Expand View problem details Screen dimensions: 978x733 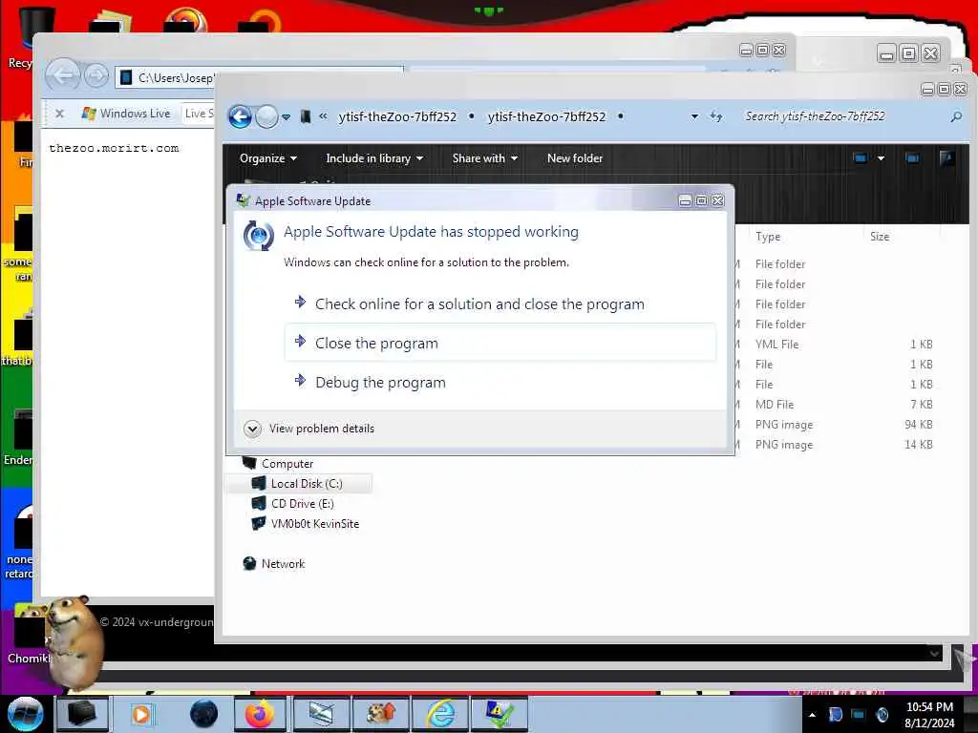pyautogui.click(x=309, y=429)
